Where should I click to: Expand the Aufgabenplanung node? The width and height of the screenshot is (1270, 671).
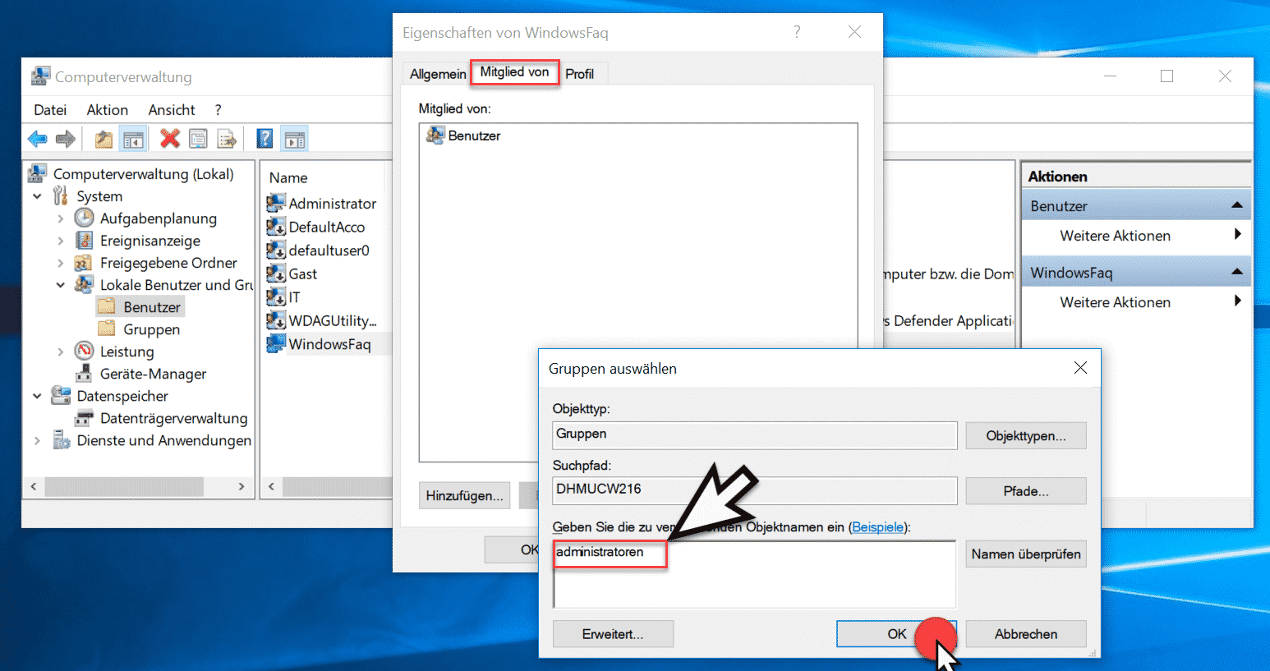pyautogui.click(x=60, y=218)
